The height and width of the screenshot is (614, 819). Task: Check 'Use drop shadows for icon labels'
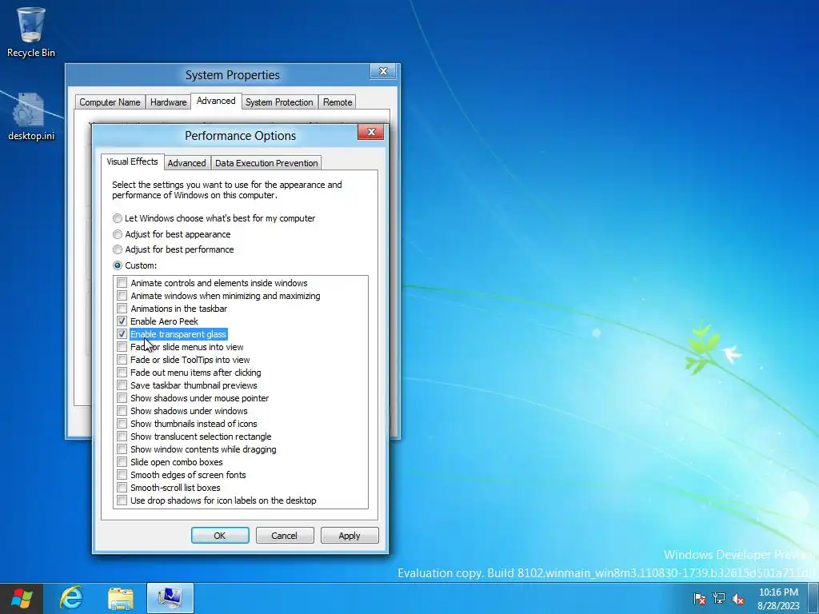tap(122, 500)
